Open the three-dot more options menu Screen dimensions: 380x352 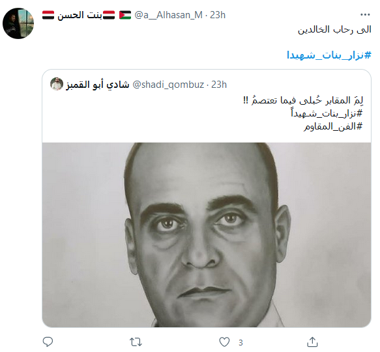pyautogui.click(x=365, y=15)
